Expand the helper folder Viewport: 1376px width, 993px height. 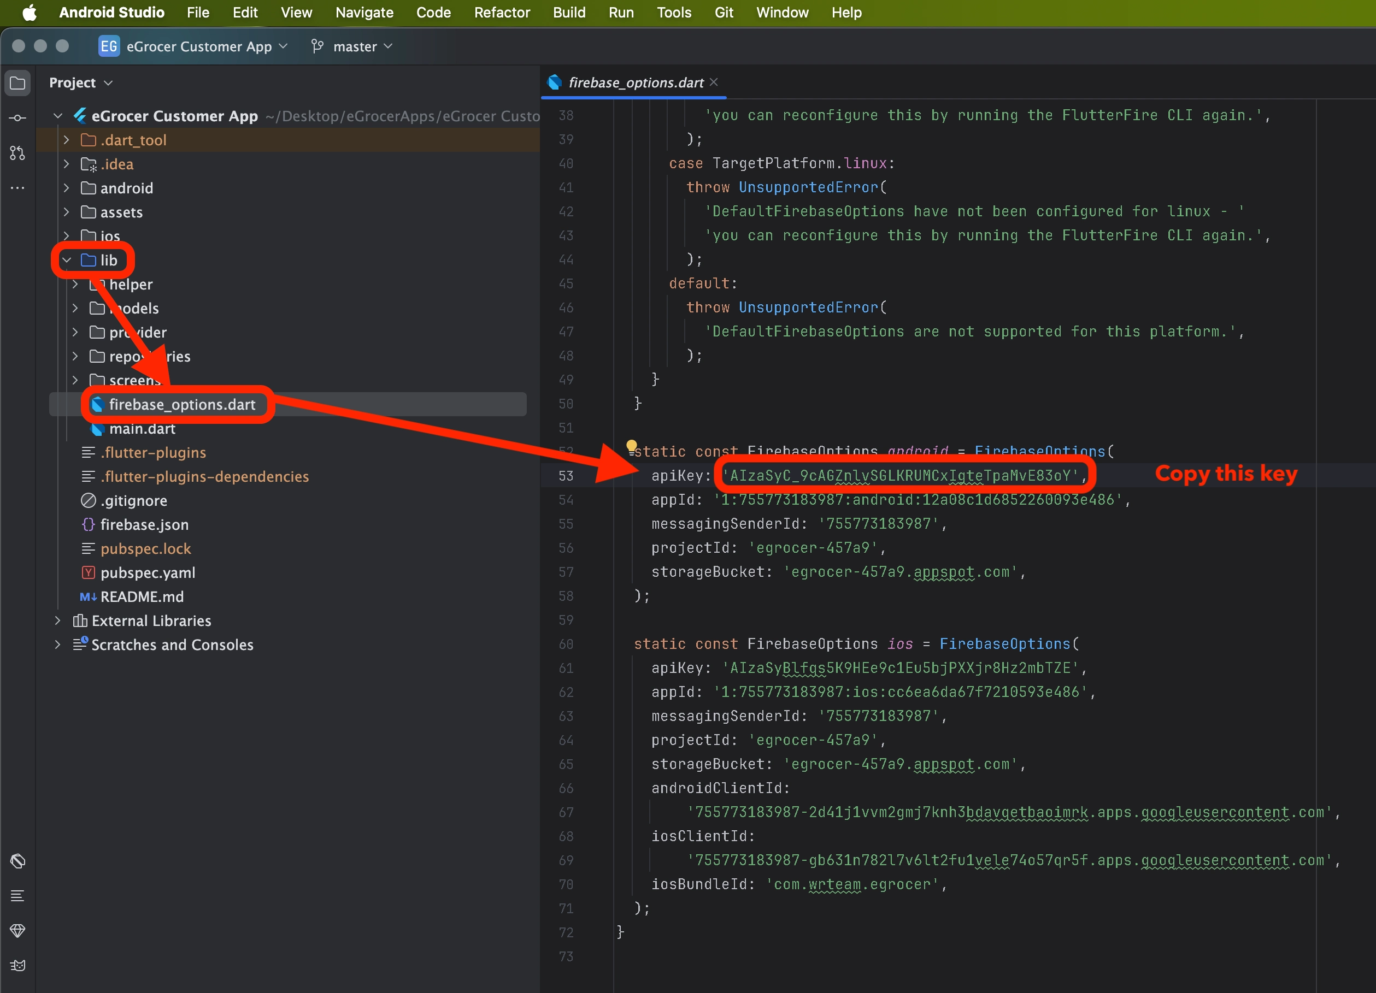click(x=75, y=285)
